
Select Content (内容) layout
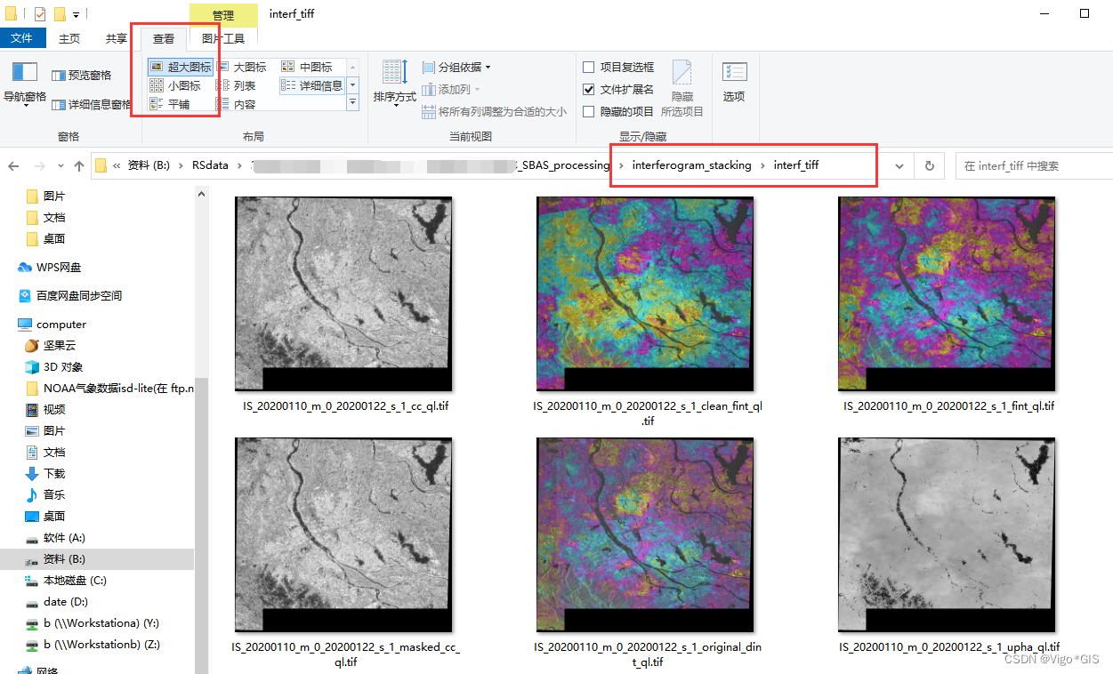[236, 104]
